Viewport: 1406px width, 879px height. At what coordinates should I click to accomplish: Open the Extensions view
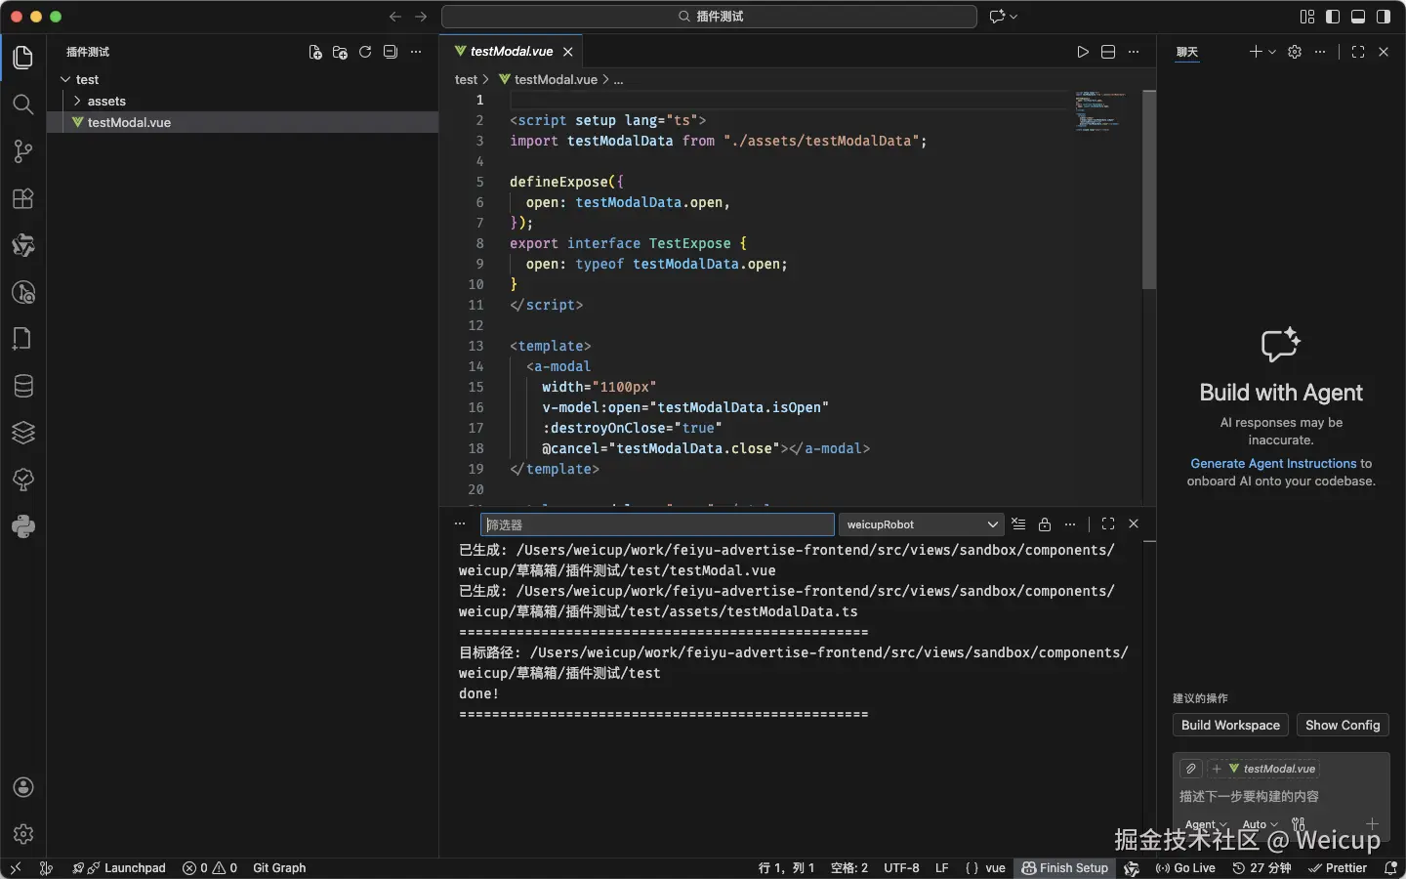click(23, 198)
